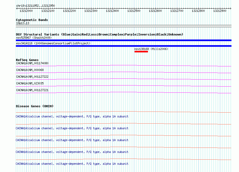Click ruler position 13212000

[26, 11]
